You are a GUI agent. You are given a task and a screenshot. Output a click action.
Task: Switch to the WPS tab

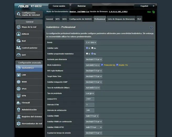tap(58, 19)
